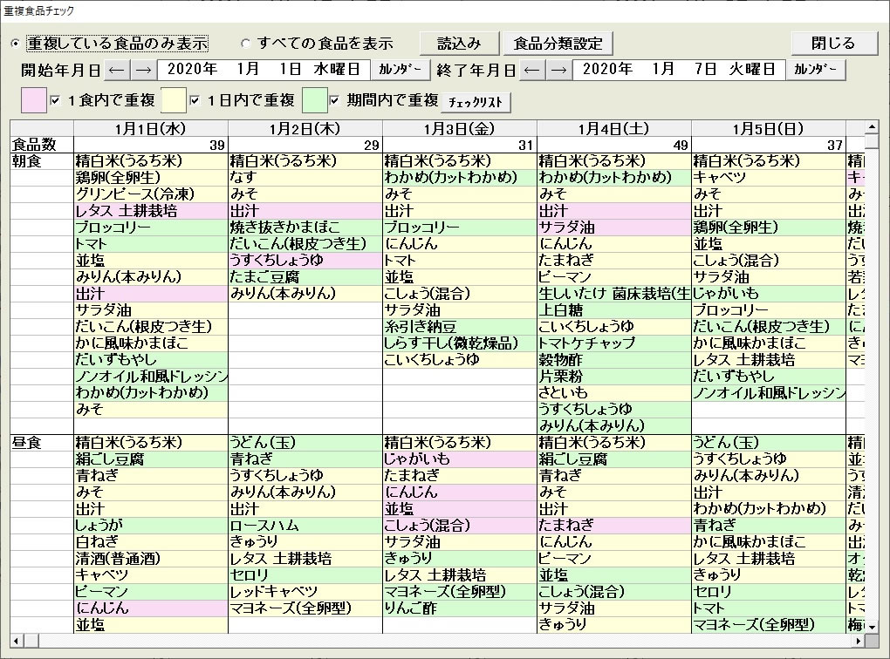Select 鶏卵(全卵生) in Jan 1 breakfast
Viewport: 890px width, 659px height.
pos(151,178)
